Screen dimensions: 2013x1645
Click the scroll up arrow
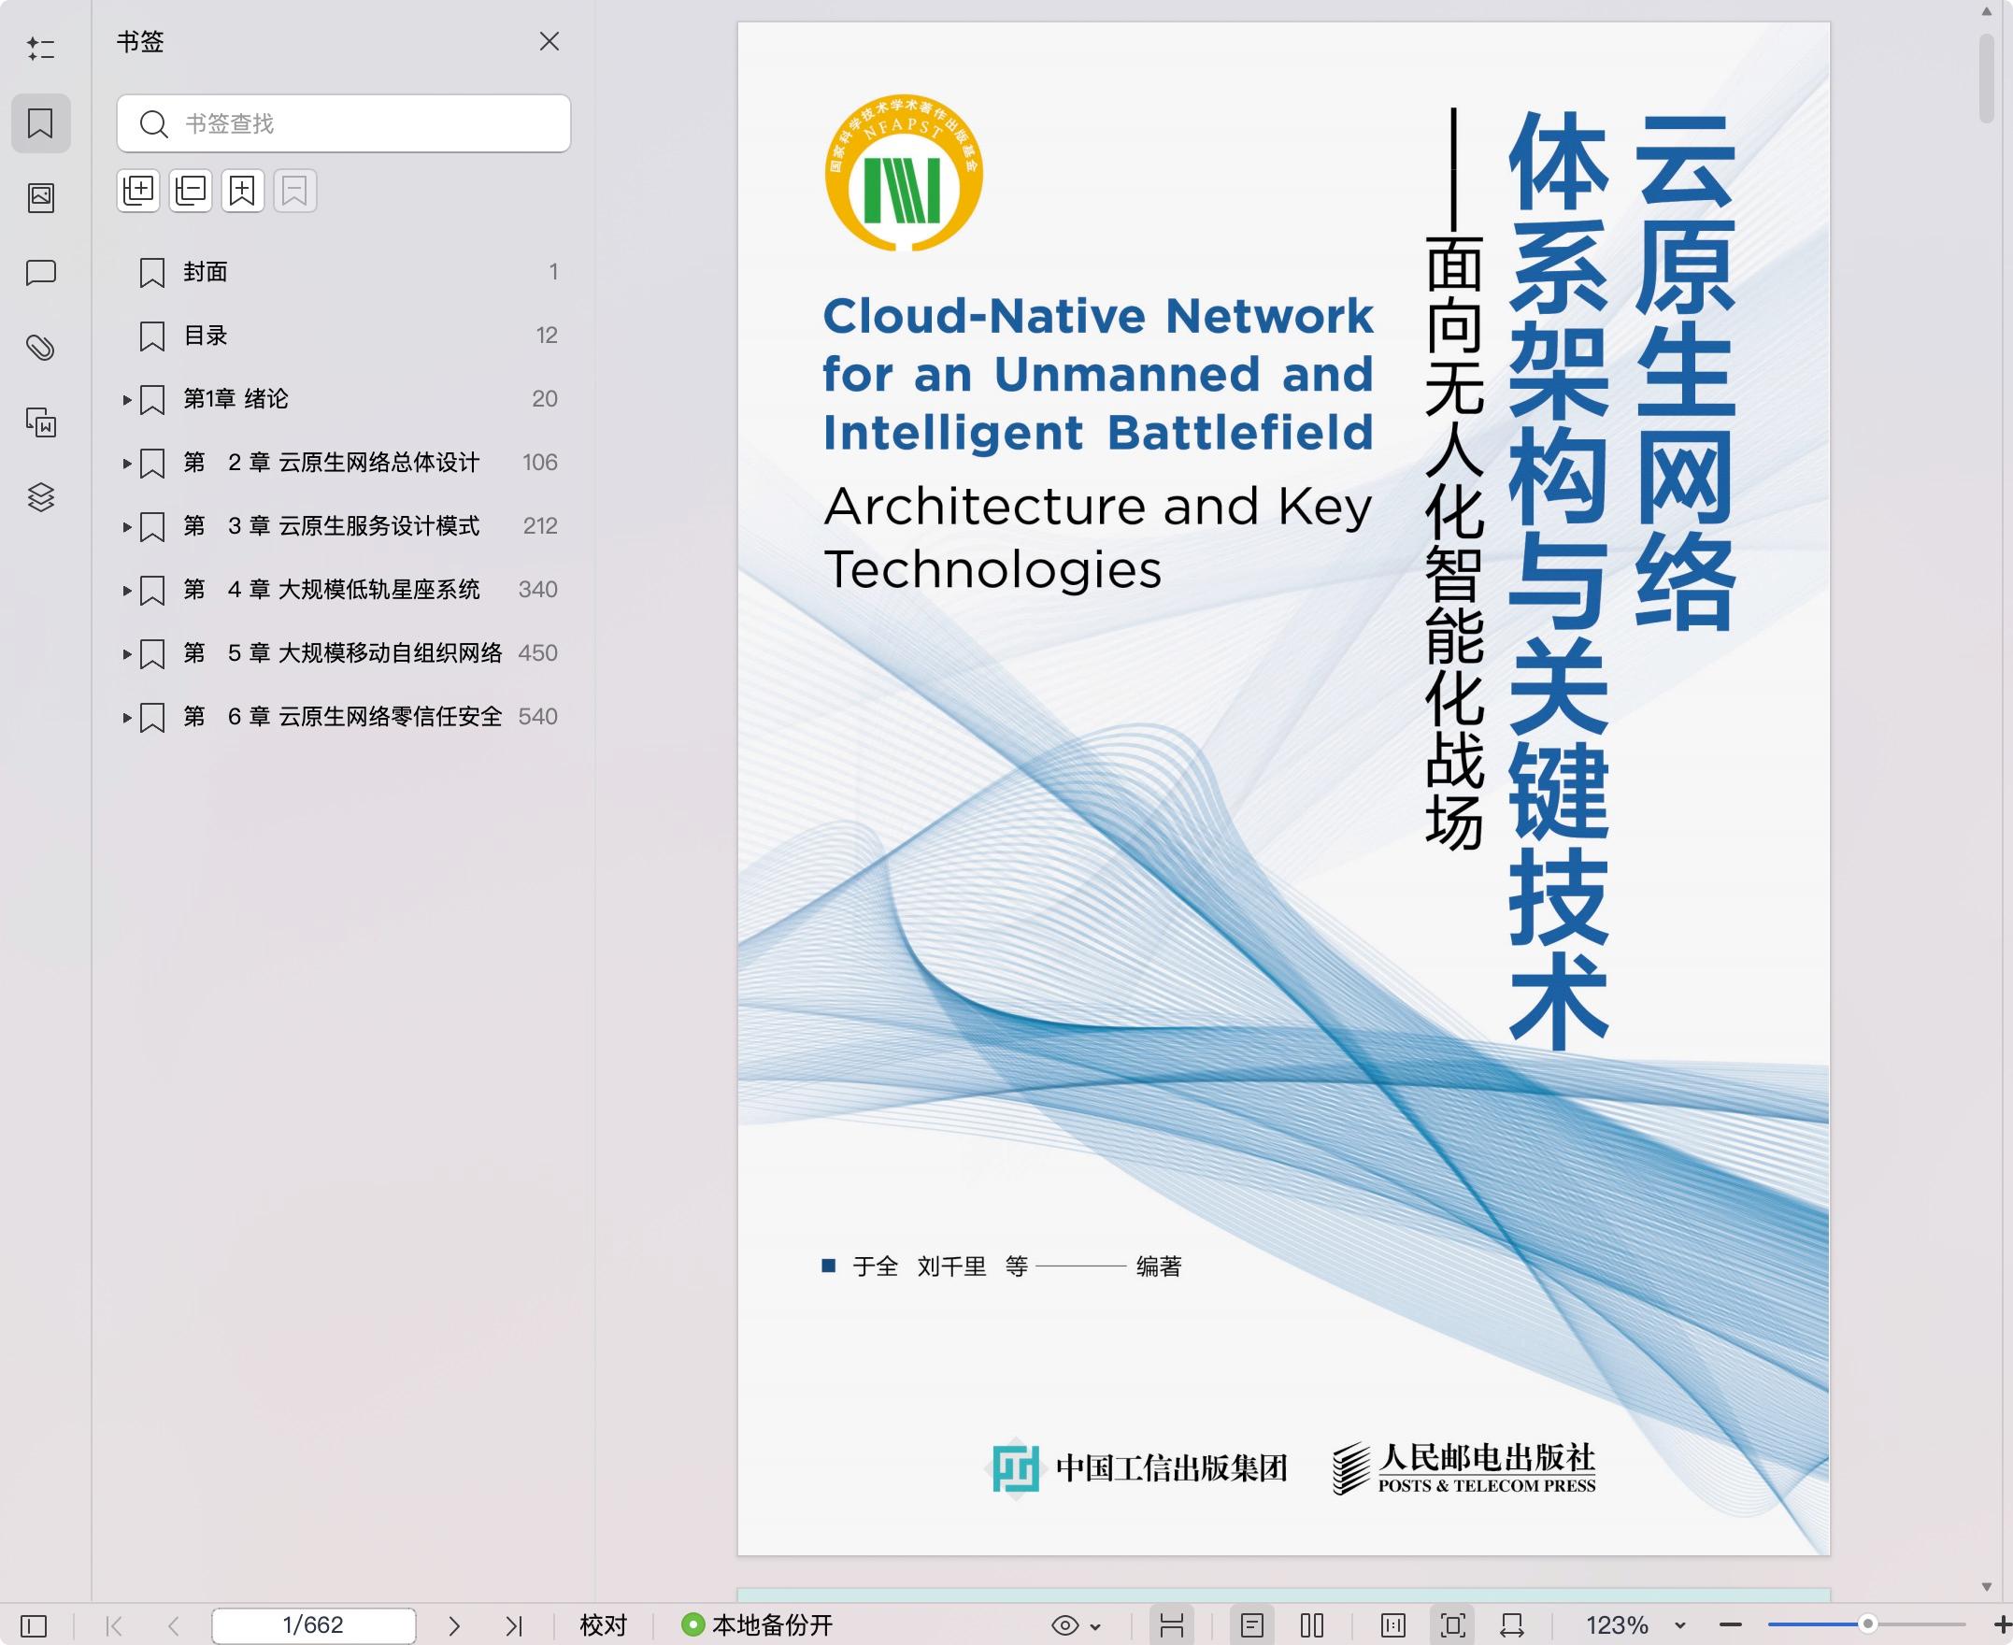click(1987, 11)
